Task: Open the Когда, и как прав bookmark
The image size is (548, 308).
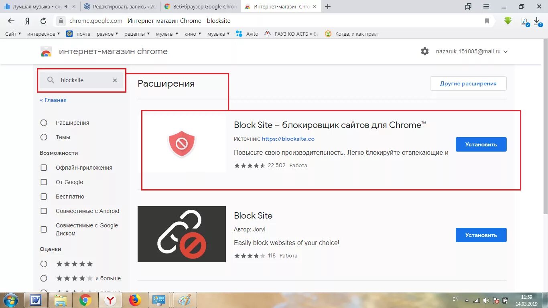Action: tap(351, 34)
